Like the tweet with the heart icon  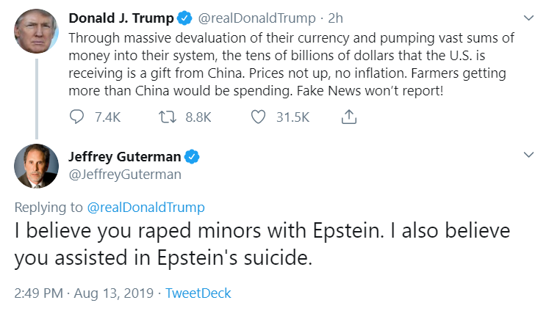click(x=259, y=117)
